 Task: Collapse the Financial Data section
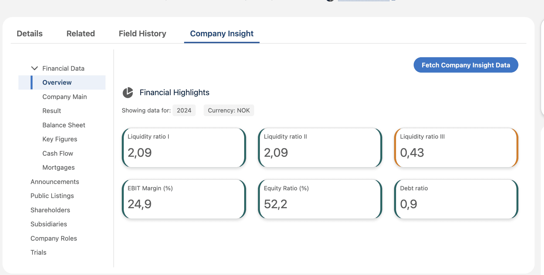[x=34, y=68]
